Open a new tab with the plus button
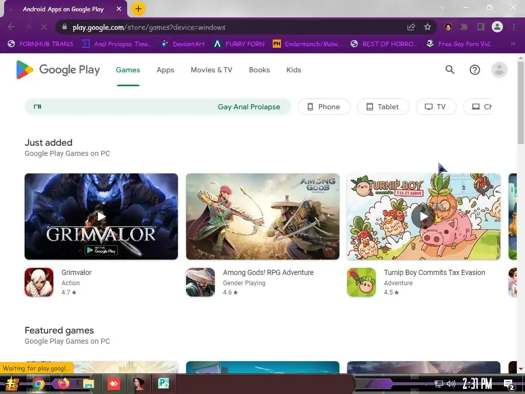This screenshot has width=525, height=394. click(138, 9)
